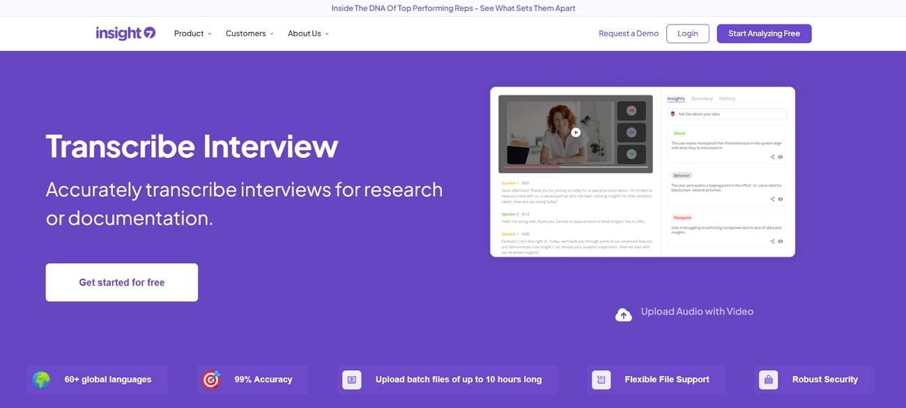Click the target icon beside 99% Accuracy
906x408 pixels.
(x=210, y=379)
